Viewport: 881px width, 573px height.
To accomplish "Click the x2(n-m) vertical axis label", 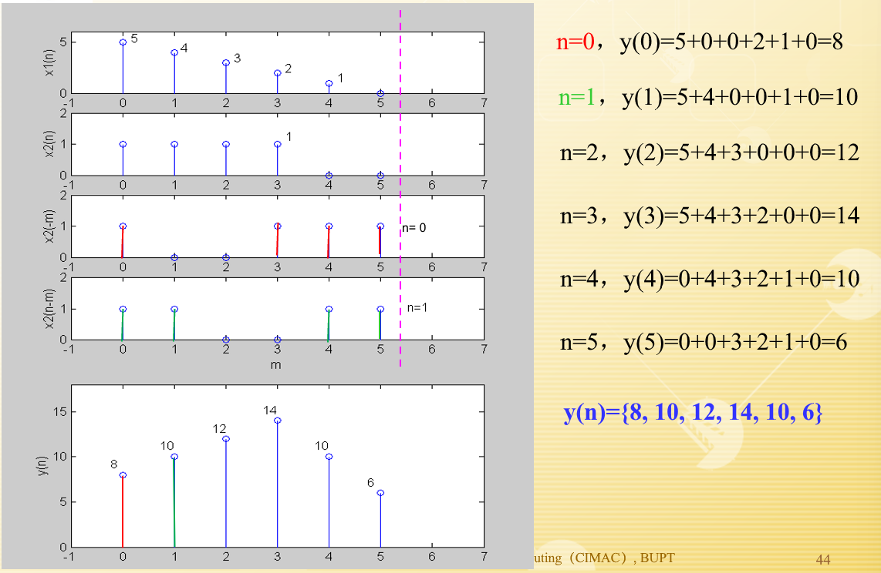I will point(49,309).
